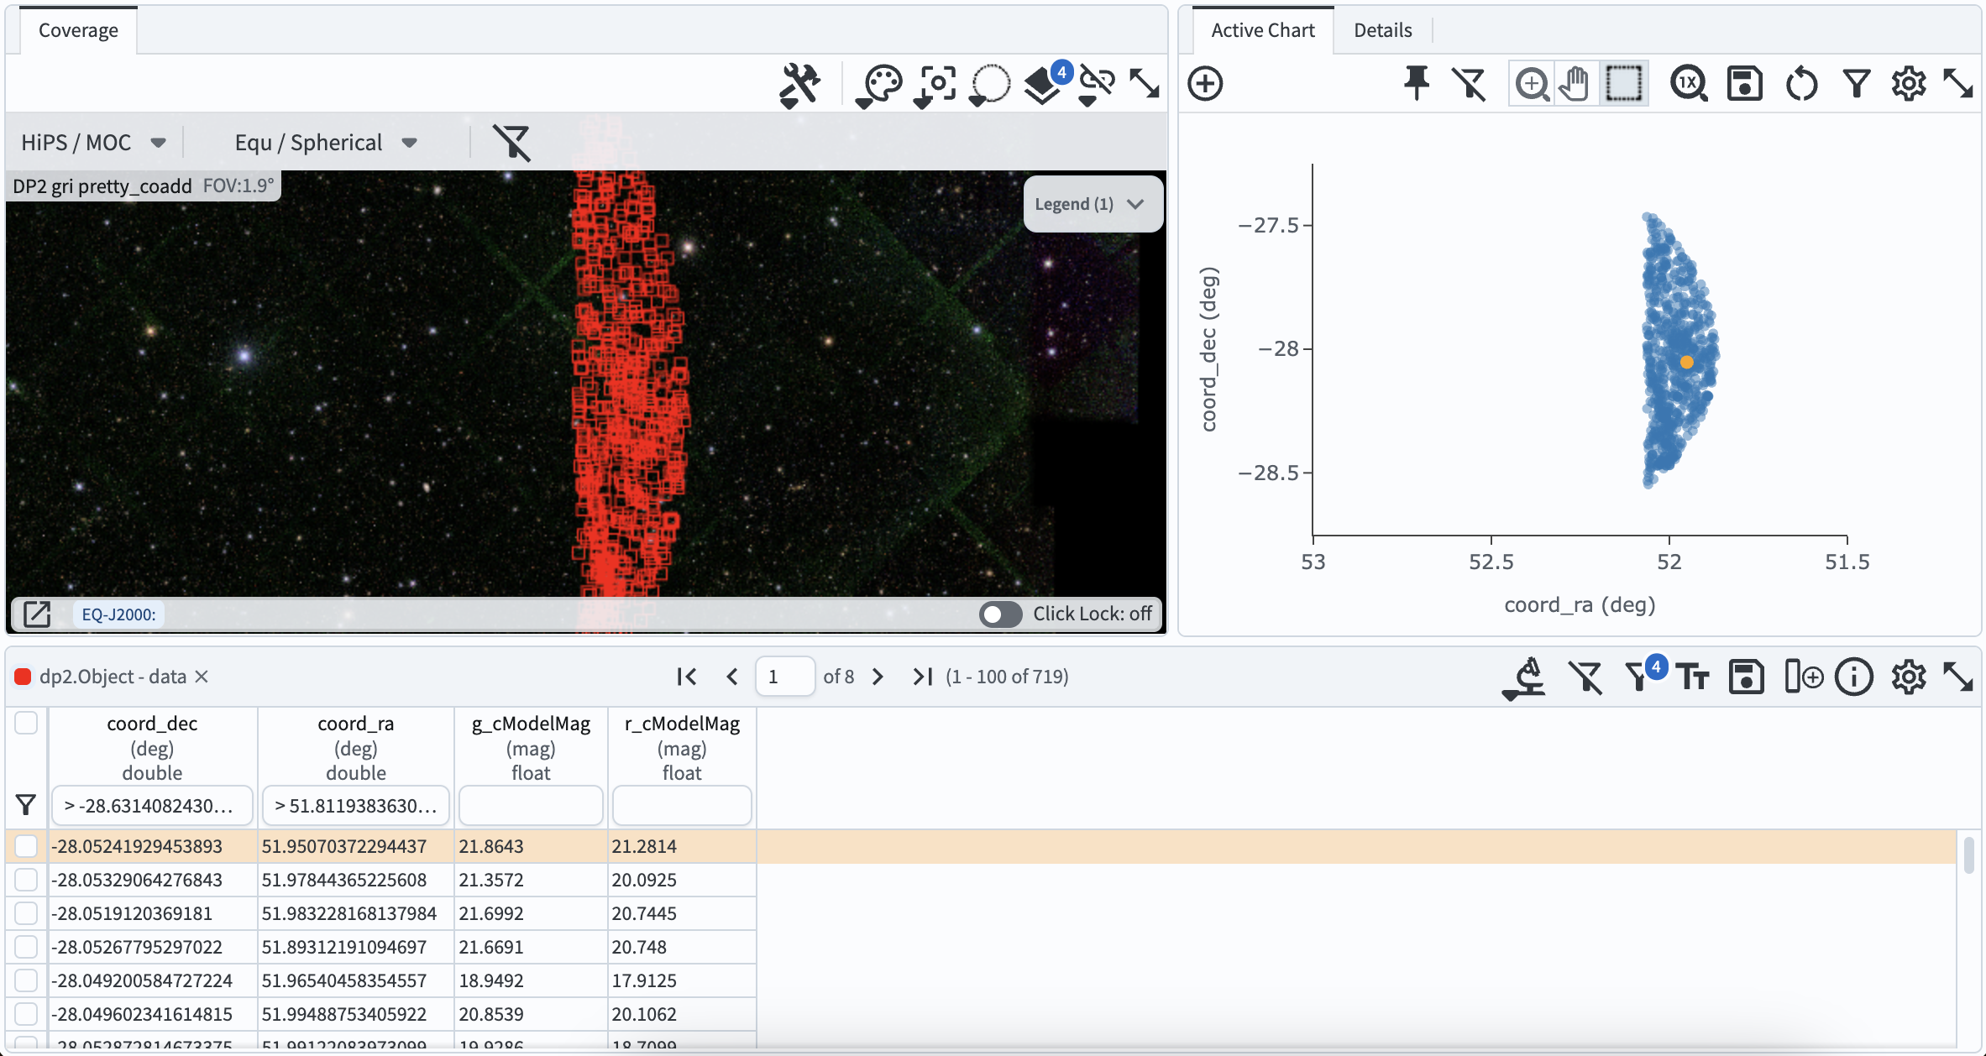Click the table page number field
Image resolution: width=1986 pixels, height=1056 pixels.
(x=785, y=677)
